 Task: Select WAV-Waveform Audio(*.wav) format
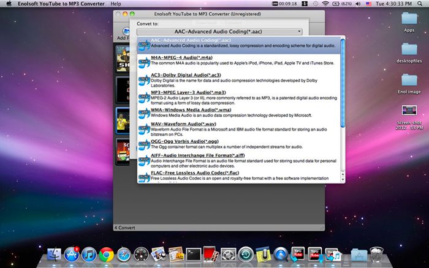point(240,129)
